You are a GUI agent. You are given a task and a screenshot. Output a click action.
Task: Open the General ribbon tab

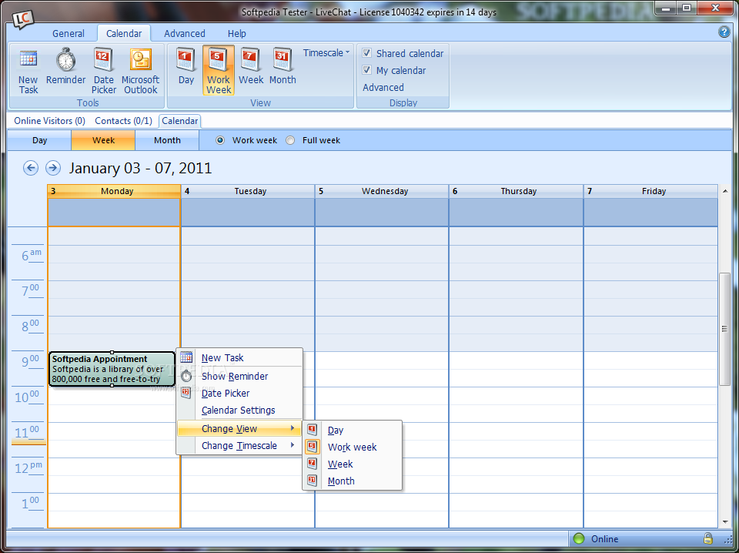click(x=69, y=33)
